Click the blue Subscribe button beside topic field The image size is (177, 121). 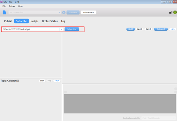tap(72, 29)
